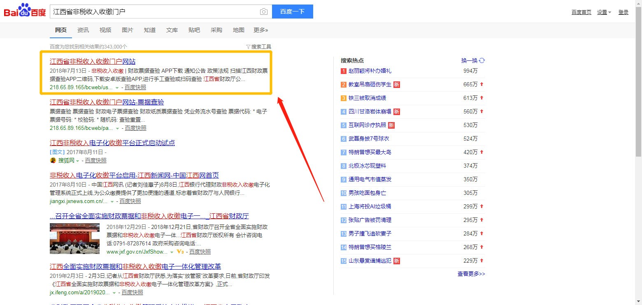Switch to the 贴吧 tab

click(194, 30)
